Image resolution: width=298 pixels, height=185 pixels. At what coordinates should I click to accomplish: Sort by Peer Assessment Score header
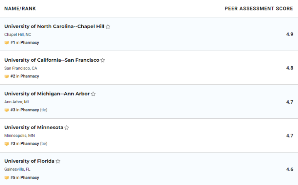click(259, 8)
